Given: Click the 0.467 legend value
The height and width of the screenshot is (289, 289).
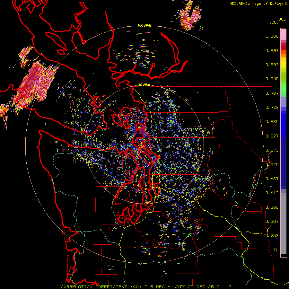Looking at the screenshot, I should [272, 179].
